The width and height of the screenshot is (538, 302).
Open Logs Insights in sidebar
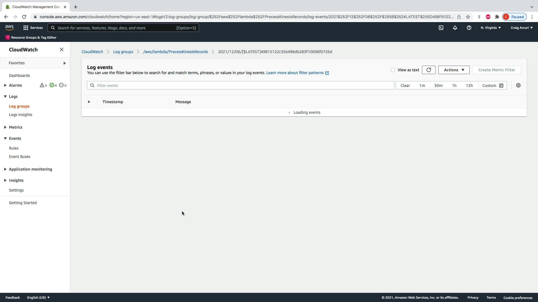point(20,115)
